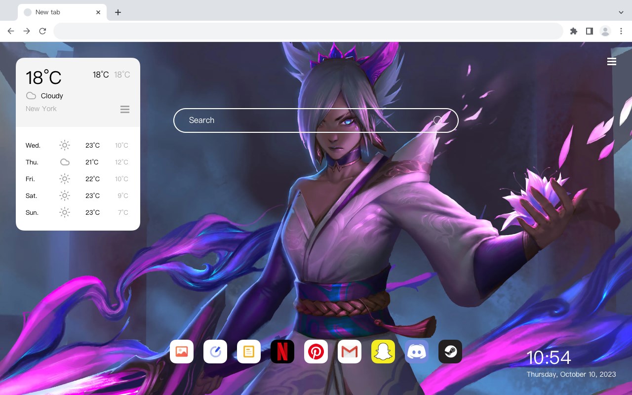Image resolution: width=632 pixels, height=395 pixels.
Task: Click the cloud icon beside Cloudy
Action: 31,96
